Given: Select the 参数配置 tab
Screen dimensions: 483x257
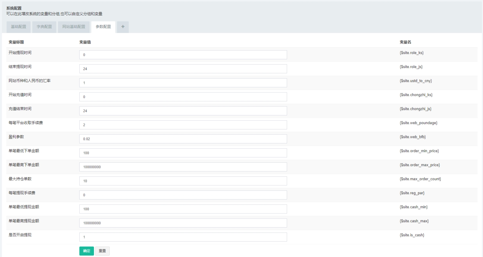Looking at the screenshot, I should 103,27.
